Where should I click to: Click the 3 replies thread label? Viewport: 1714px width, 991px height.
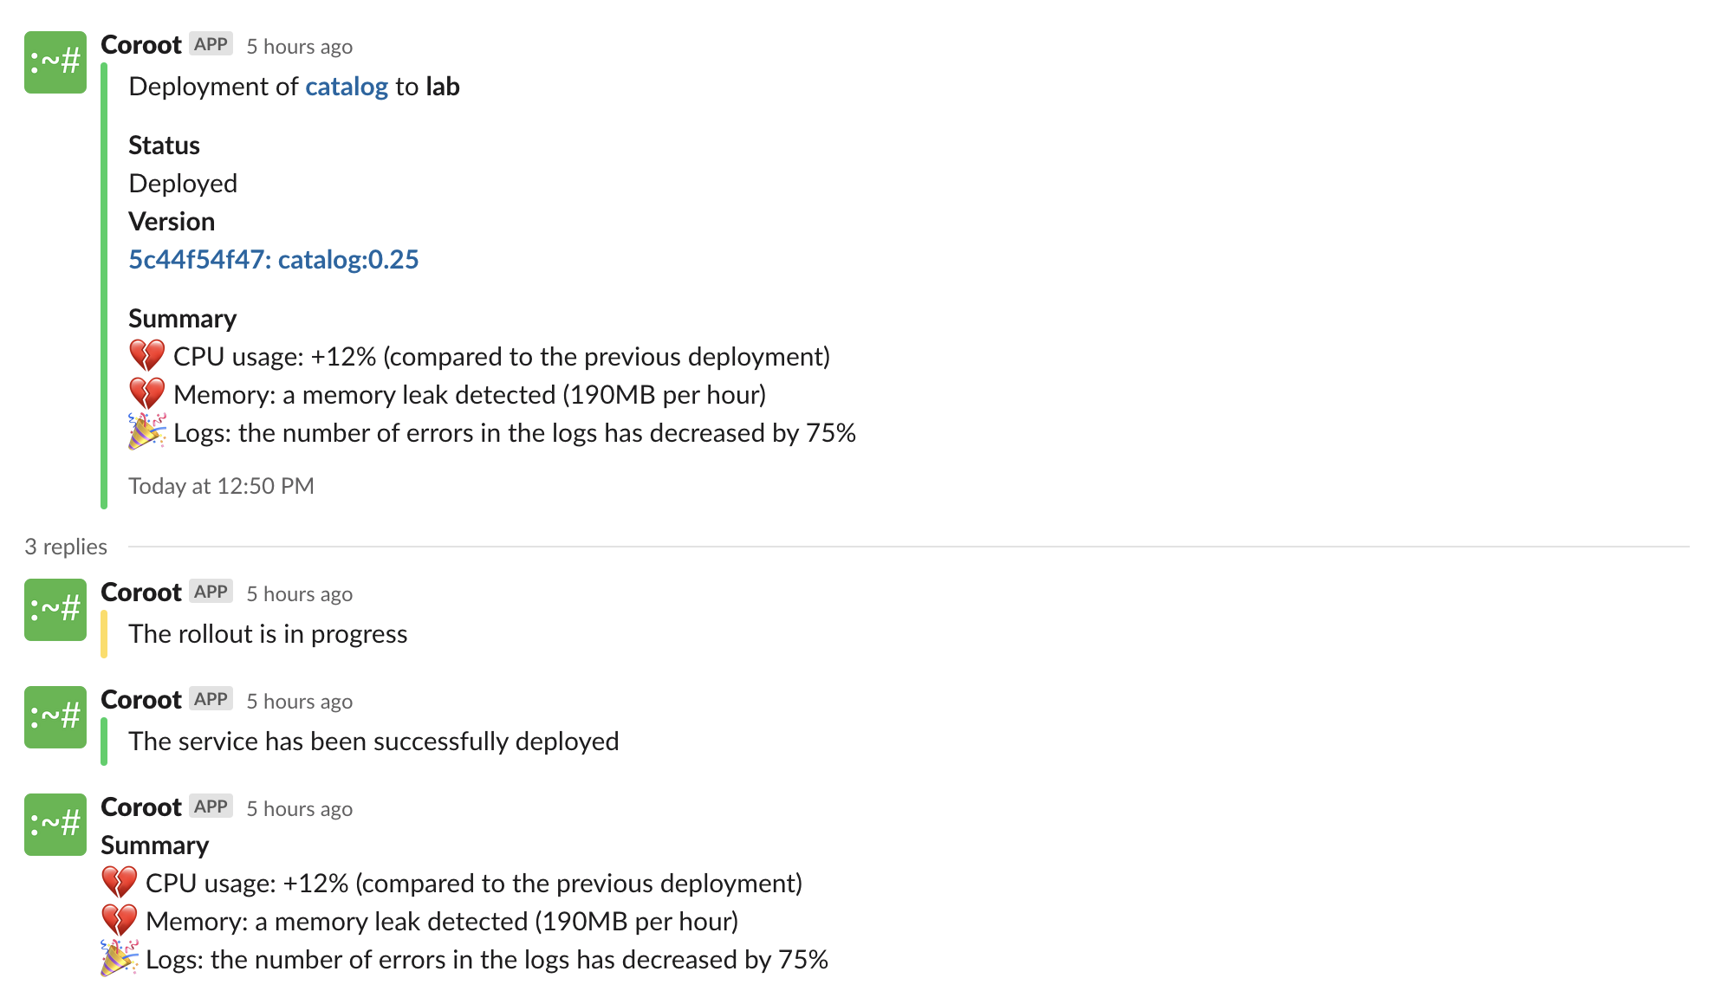tap(66, 547)
